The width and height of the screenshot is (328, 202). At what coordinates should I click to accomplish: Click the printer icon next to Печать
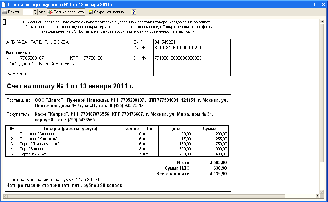point(5,12)
